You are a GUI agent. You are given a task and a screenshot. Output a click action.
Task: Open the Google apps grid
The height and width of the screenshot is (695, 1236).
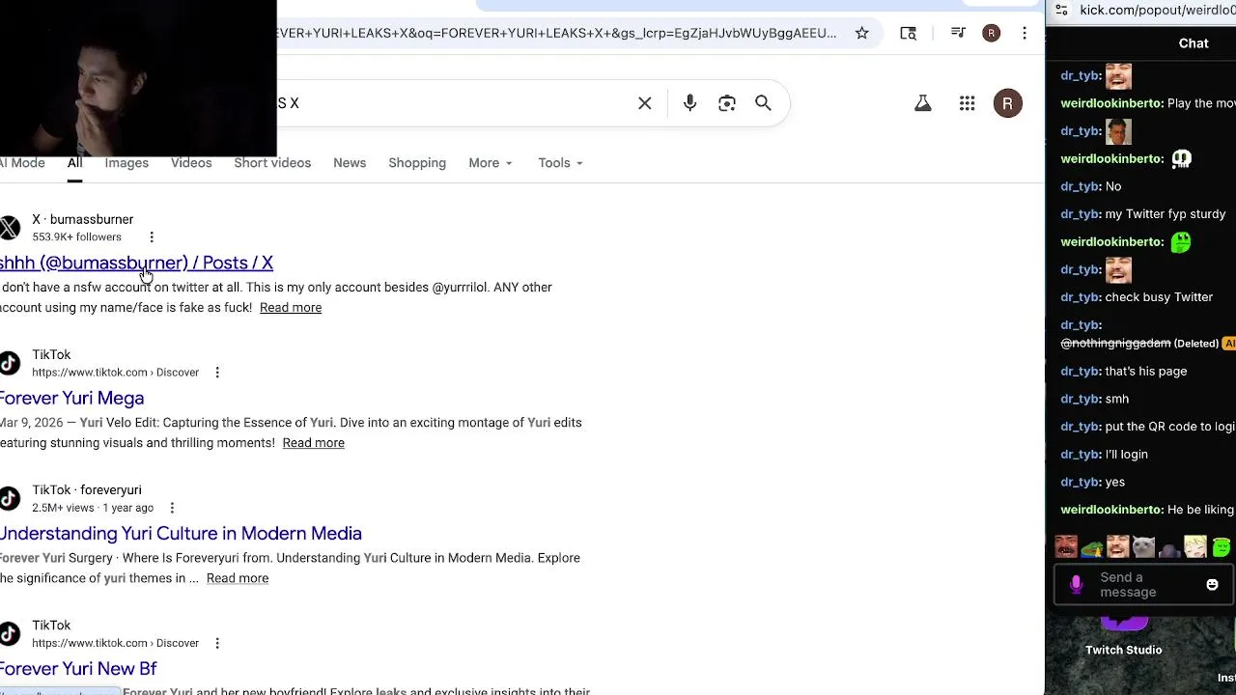(967, 103)
